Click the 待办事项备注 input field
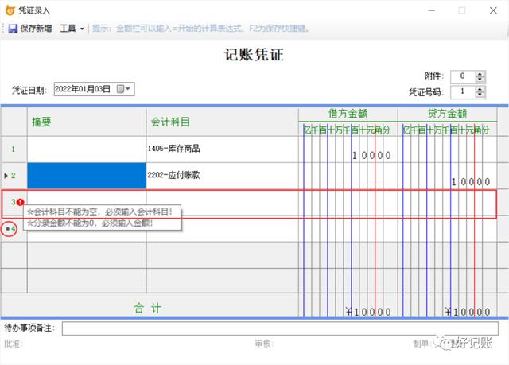 pyautogui.click(x=280, y=328)
